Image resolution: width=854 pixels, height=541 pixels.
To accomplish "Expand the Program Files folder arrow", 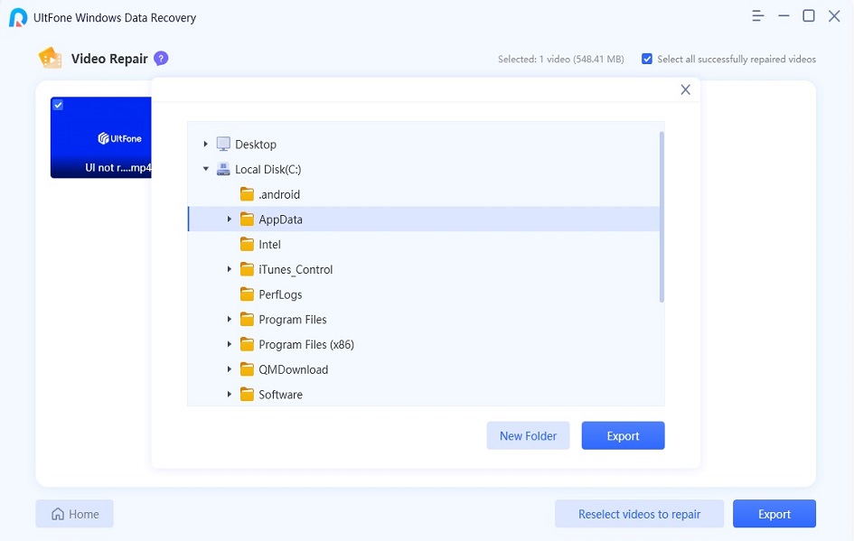I will tap(230, 319).
